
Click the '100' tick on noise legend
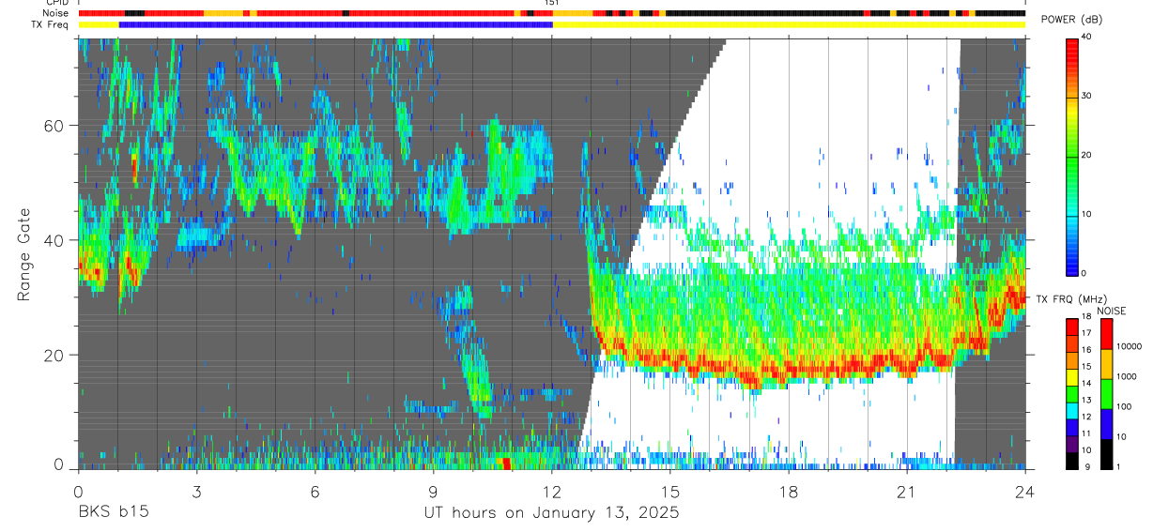click(1124, 406)
